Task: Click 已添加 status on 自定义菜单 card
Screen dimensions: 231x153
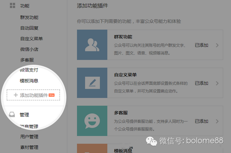Action: pyautogui.click(x=201, y=83)
